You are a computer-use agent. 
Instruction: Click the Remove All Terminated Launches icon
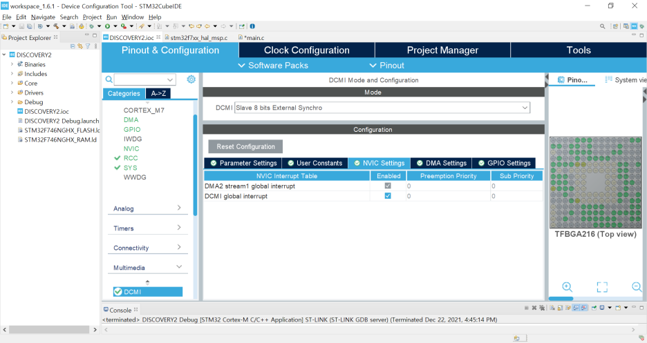click(542, 308)
